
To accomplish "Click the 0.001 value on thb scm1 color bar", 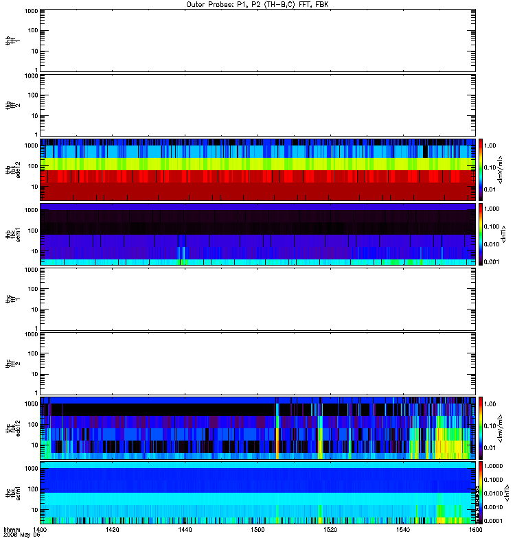I will (x=492, y=262).
